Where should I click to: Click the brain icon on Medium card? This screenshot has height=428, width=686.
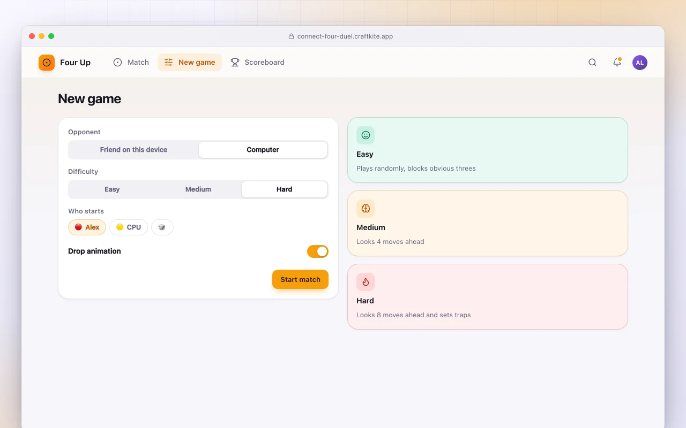pos(366,209)
